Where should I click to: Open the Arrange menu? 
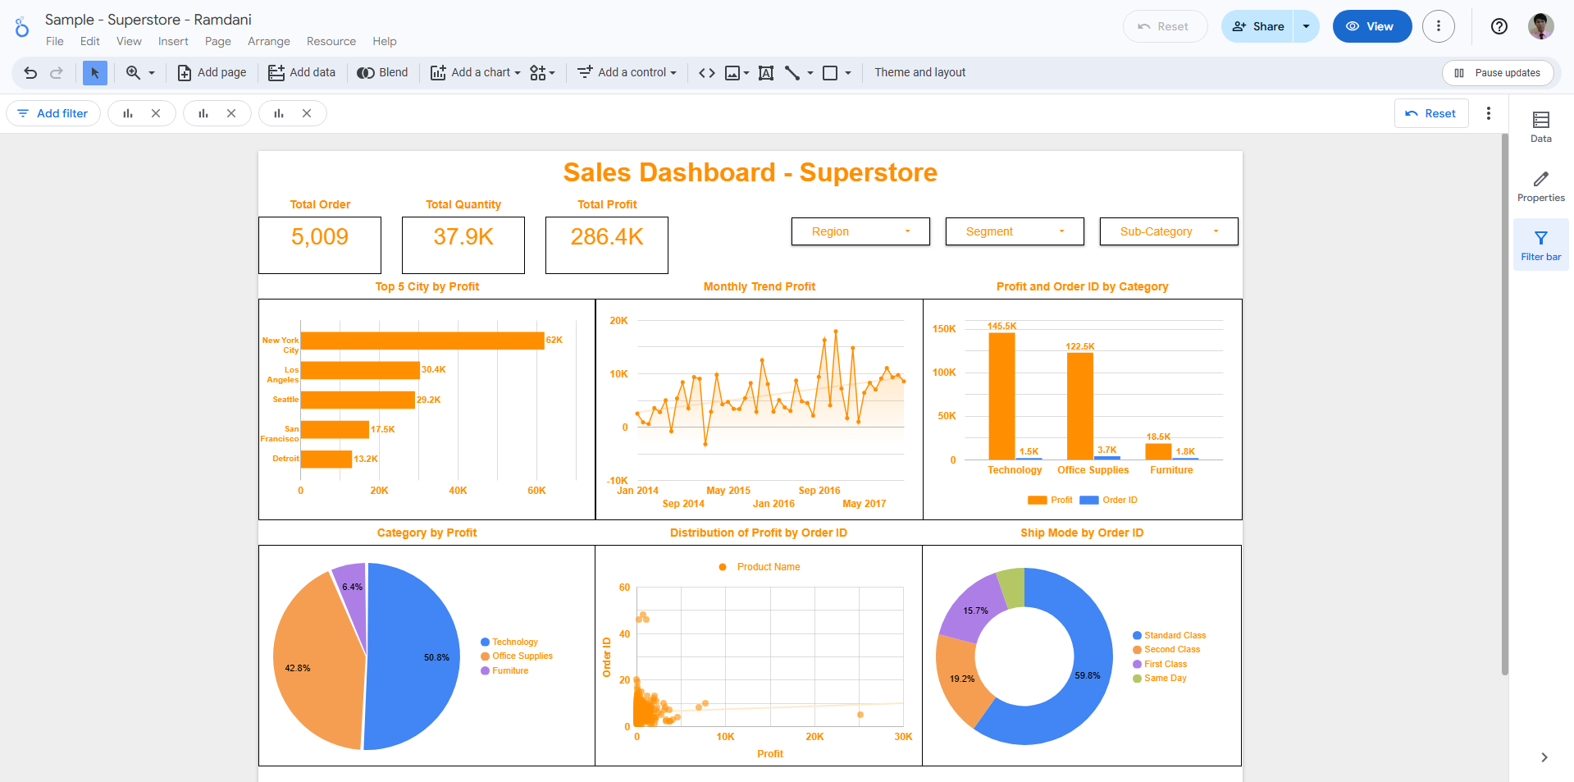click(x=268, y=41)
